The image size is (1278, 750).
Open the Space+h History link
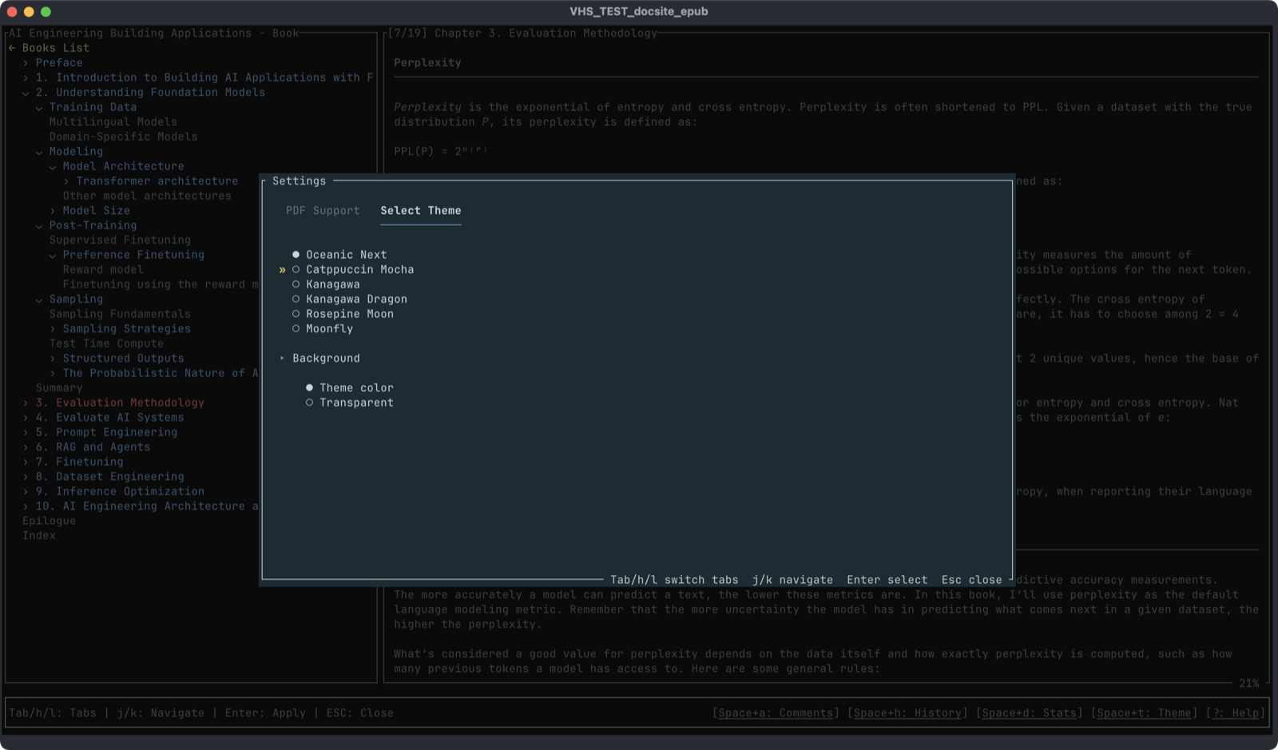click(x=907, y=713)
